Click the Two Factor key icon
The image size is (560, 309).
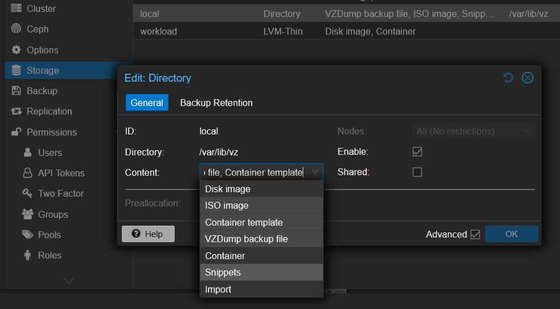27,193
